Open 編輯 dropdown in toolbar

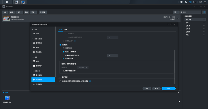12,12
